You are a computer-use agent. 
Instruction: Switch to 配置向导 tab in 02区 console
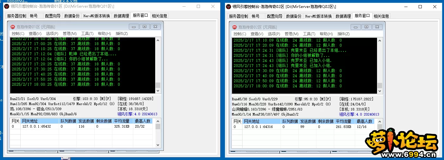pyautogui.click(x=275, y=16)
